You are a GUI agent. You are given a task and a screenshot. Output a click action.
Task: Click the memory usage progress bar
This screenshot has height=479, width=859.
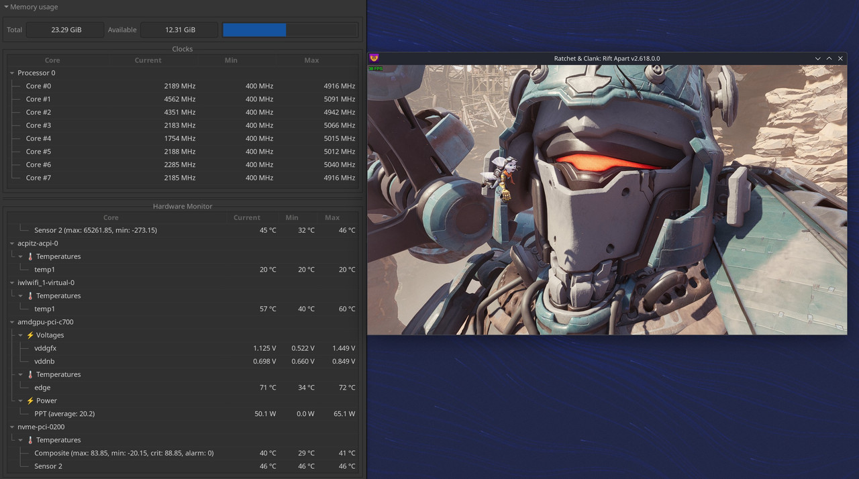tap(290, 30)
